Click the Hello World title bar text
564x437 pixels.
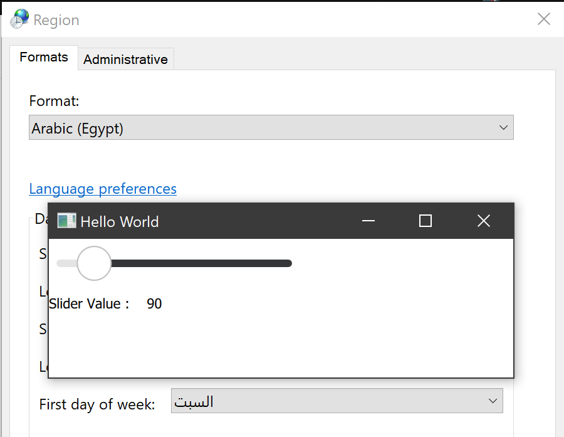(x=120, y=221)
